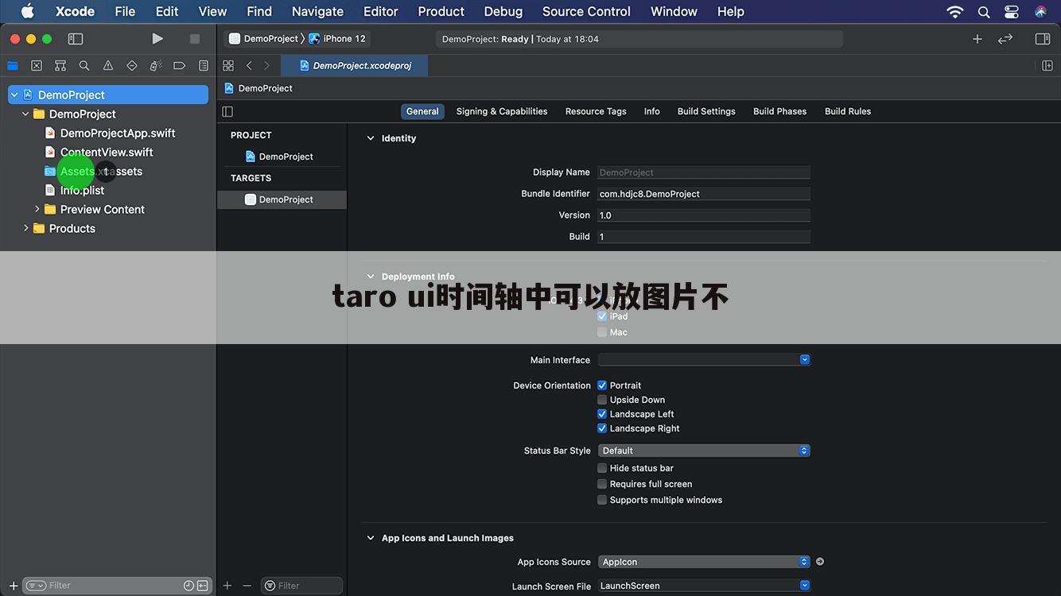This screenshot has width=1061, height=596.
Task: Click the Bundle Identifier field
Action: click(704, 194)
